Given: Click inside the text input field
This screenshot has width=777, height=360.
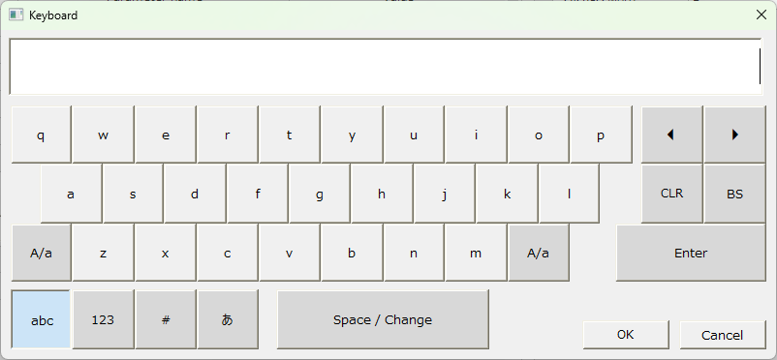Looking at the screenshot, I should pyautogui.click(x=386, y=67).
